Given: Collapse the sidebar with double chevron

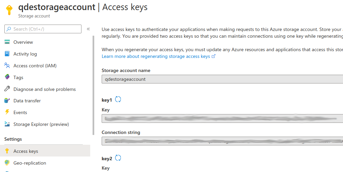Looking at the screenshot, I should (88, 29).
